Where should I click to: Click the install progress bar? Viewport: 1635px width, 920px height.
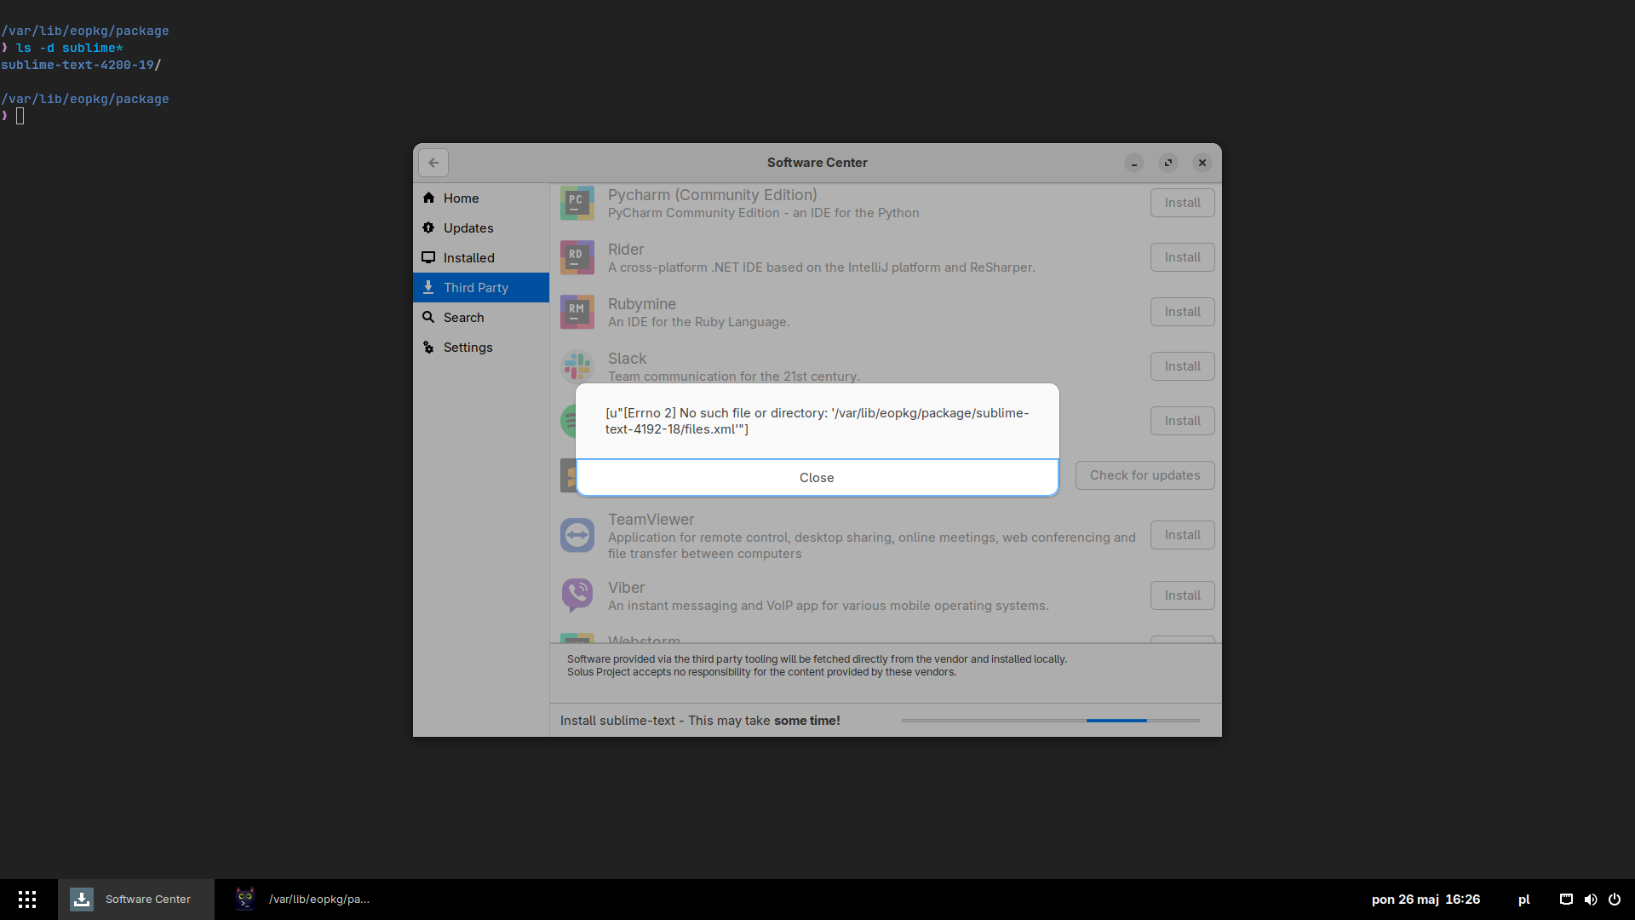coord(1051,721)
